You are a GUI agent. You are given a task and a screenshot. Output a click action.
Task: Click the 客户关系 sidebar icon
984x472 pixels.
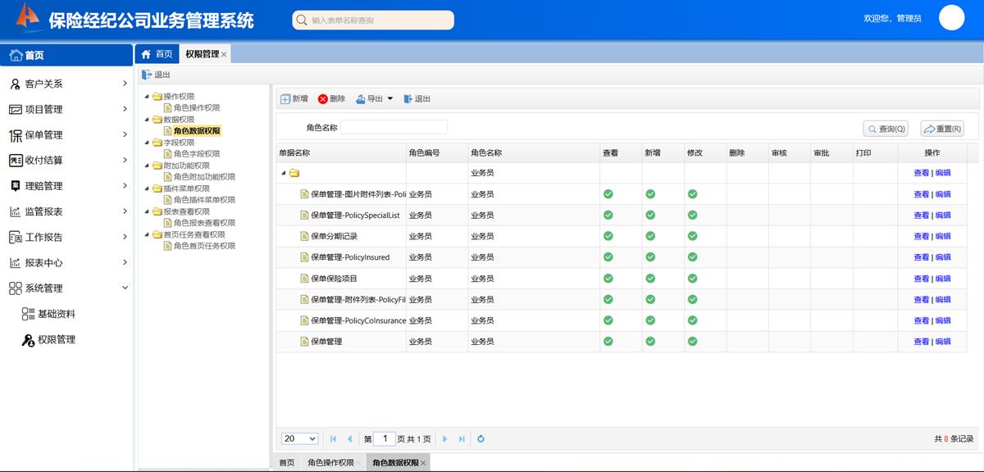coord(15,84)
